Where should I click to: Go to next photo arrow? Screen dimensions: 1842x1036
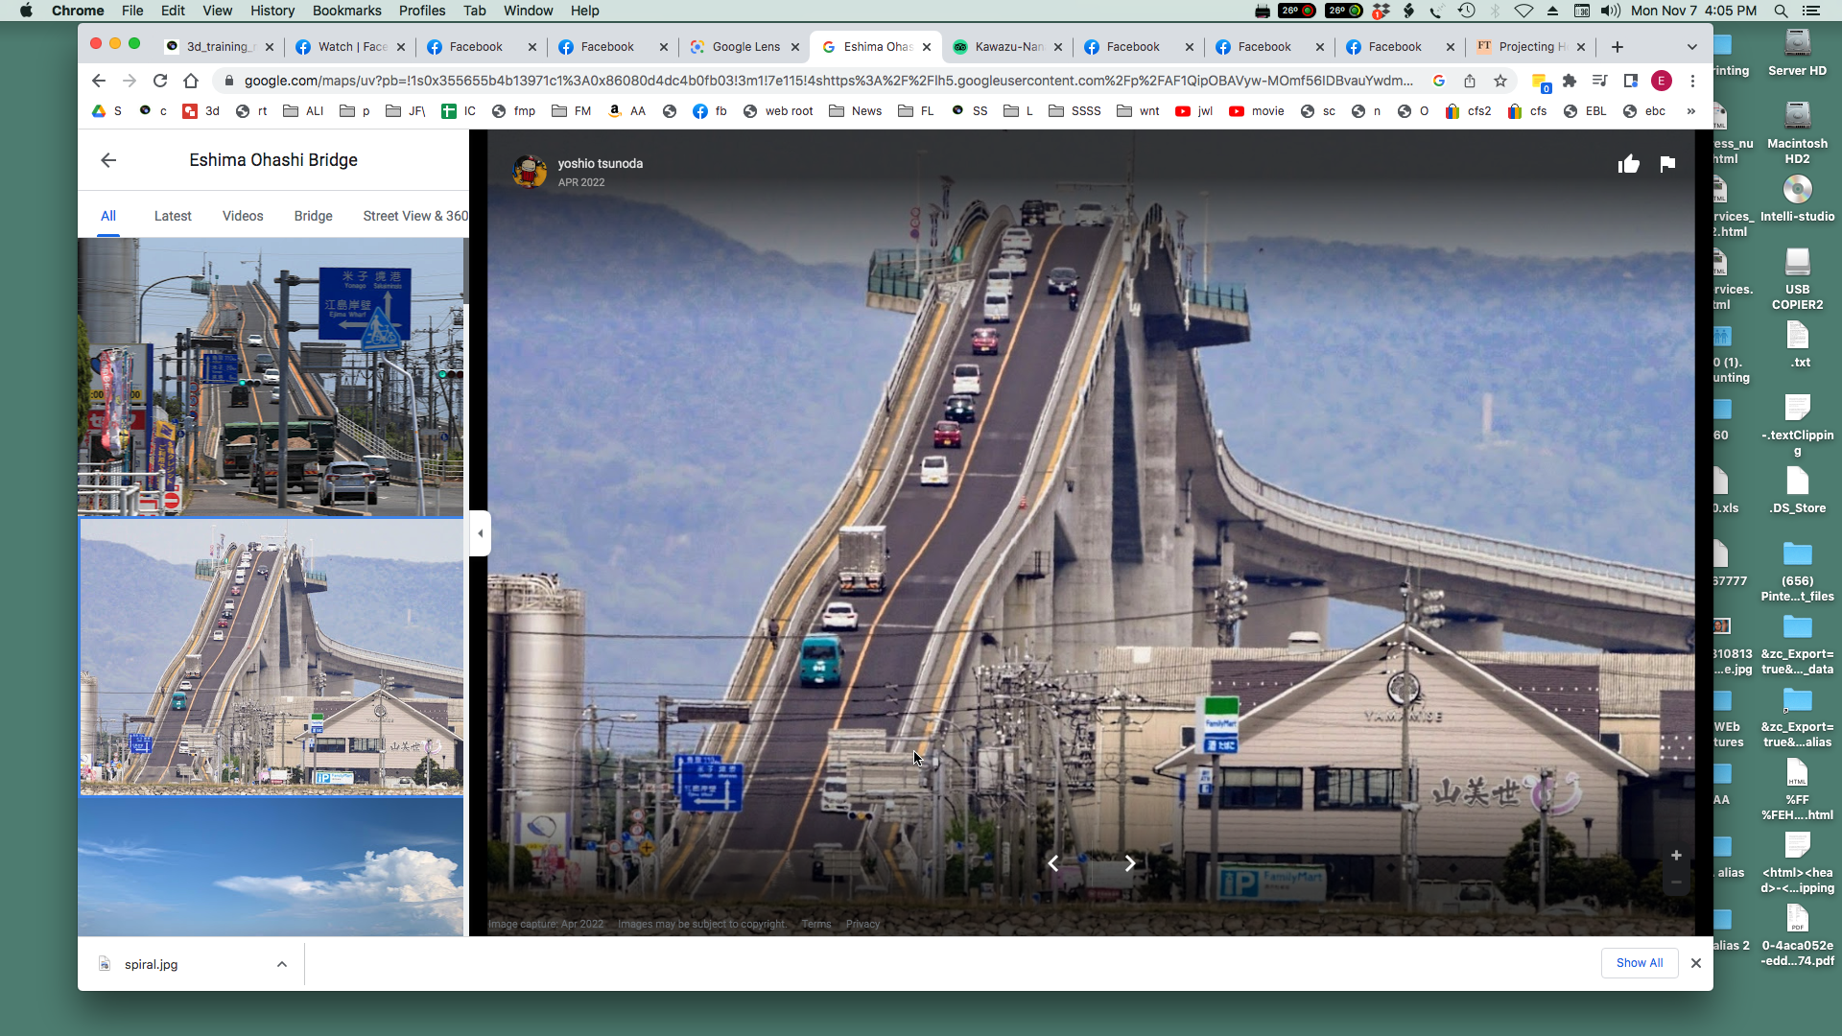tap(1130, 863)
